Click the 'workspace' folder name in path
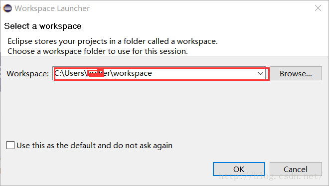This screenshot has height=186, width=329. (133, 73)
